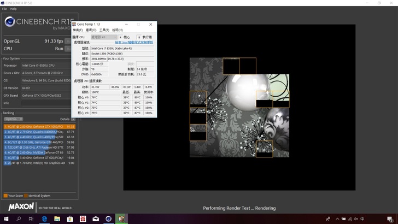Open taskbar search magnifier icon
This screenshot has width=398, height=224.
[19, 219]
